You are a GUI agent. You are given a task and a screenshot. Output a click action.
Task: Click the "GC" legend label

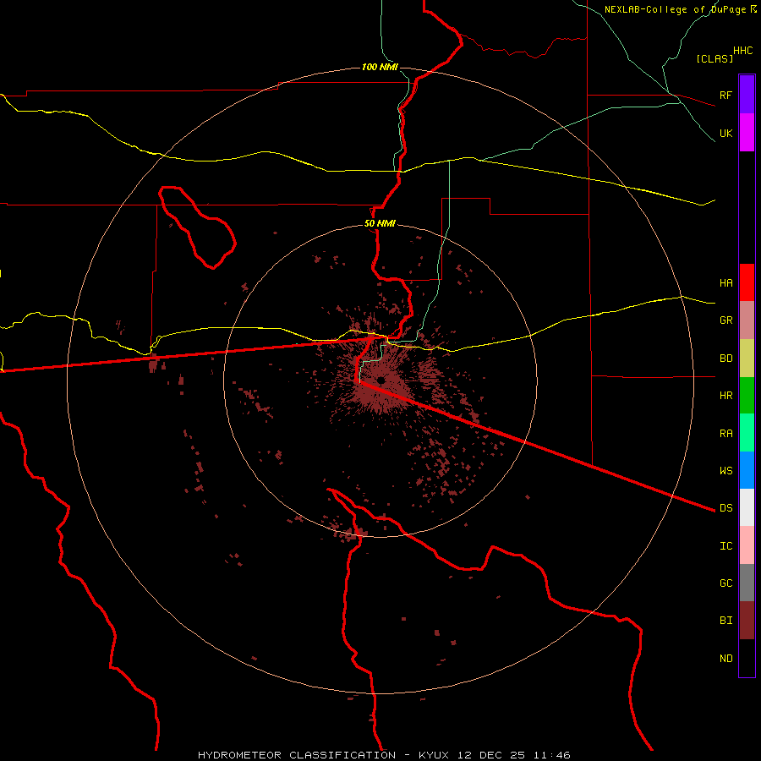(x=725, y=583)
